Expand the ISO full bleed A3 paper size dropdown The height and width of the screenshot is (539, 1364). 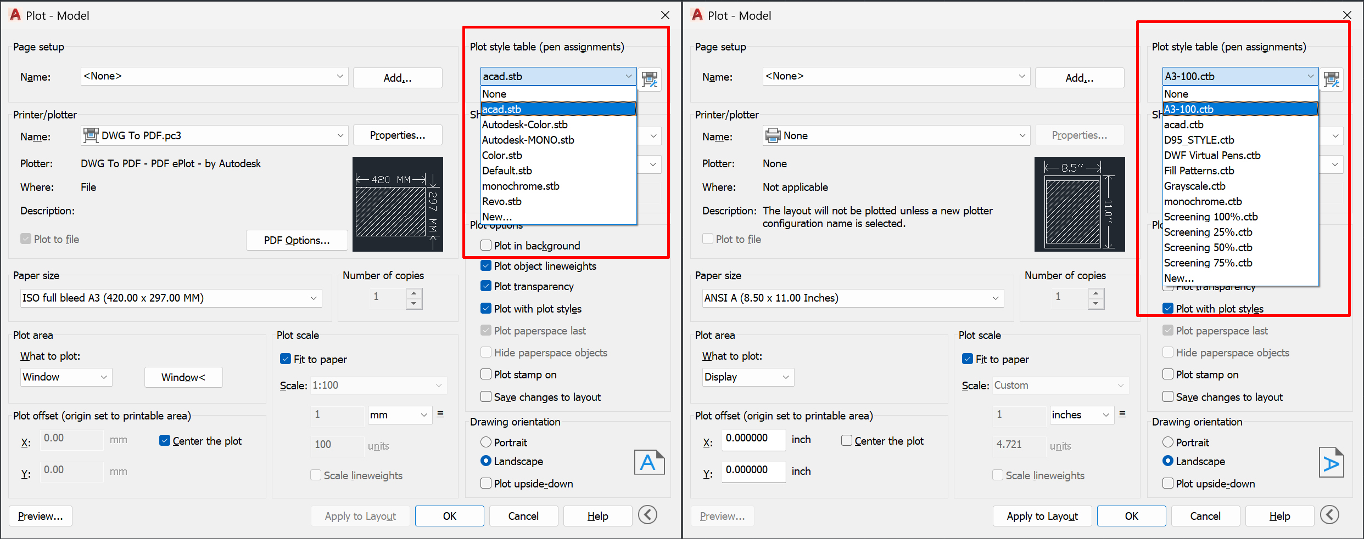point(314,298)
